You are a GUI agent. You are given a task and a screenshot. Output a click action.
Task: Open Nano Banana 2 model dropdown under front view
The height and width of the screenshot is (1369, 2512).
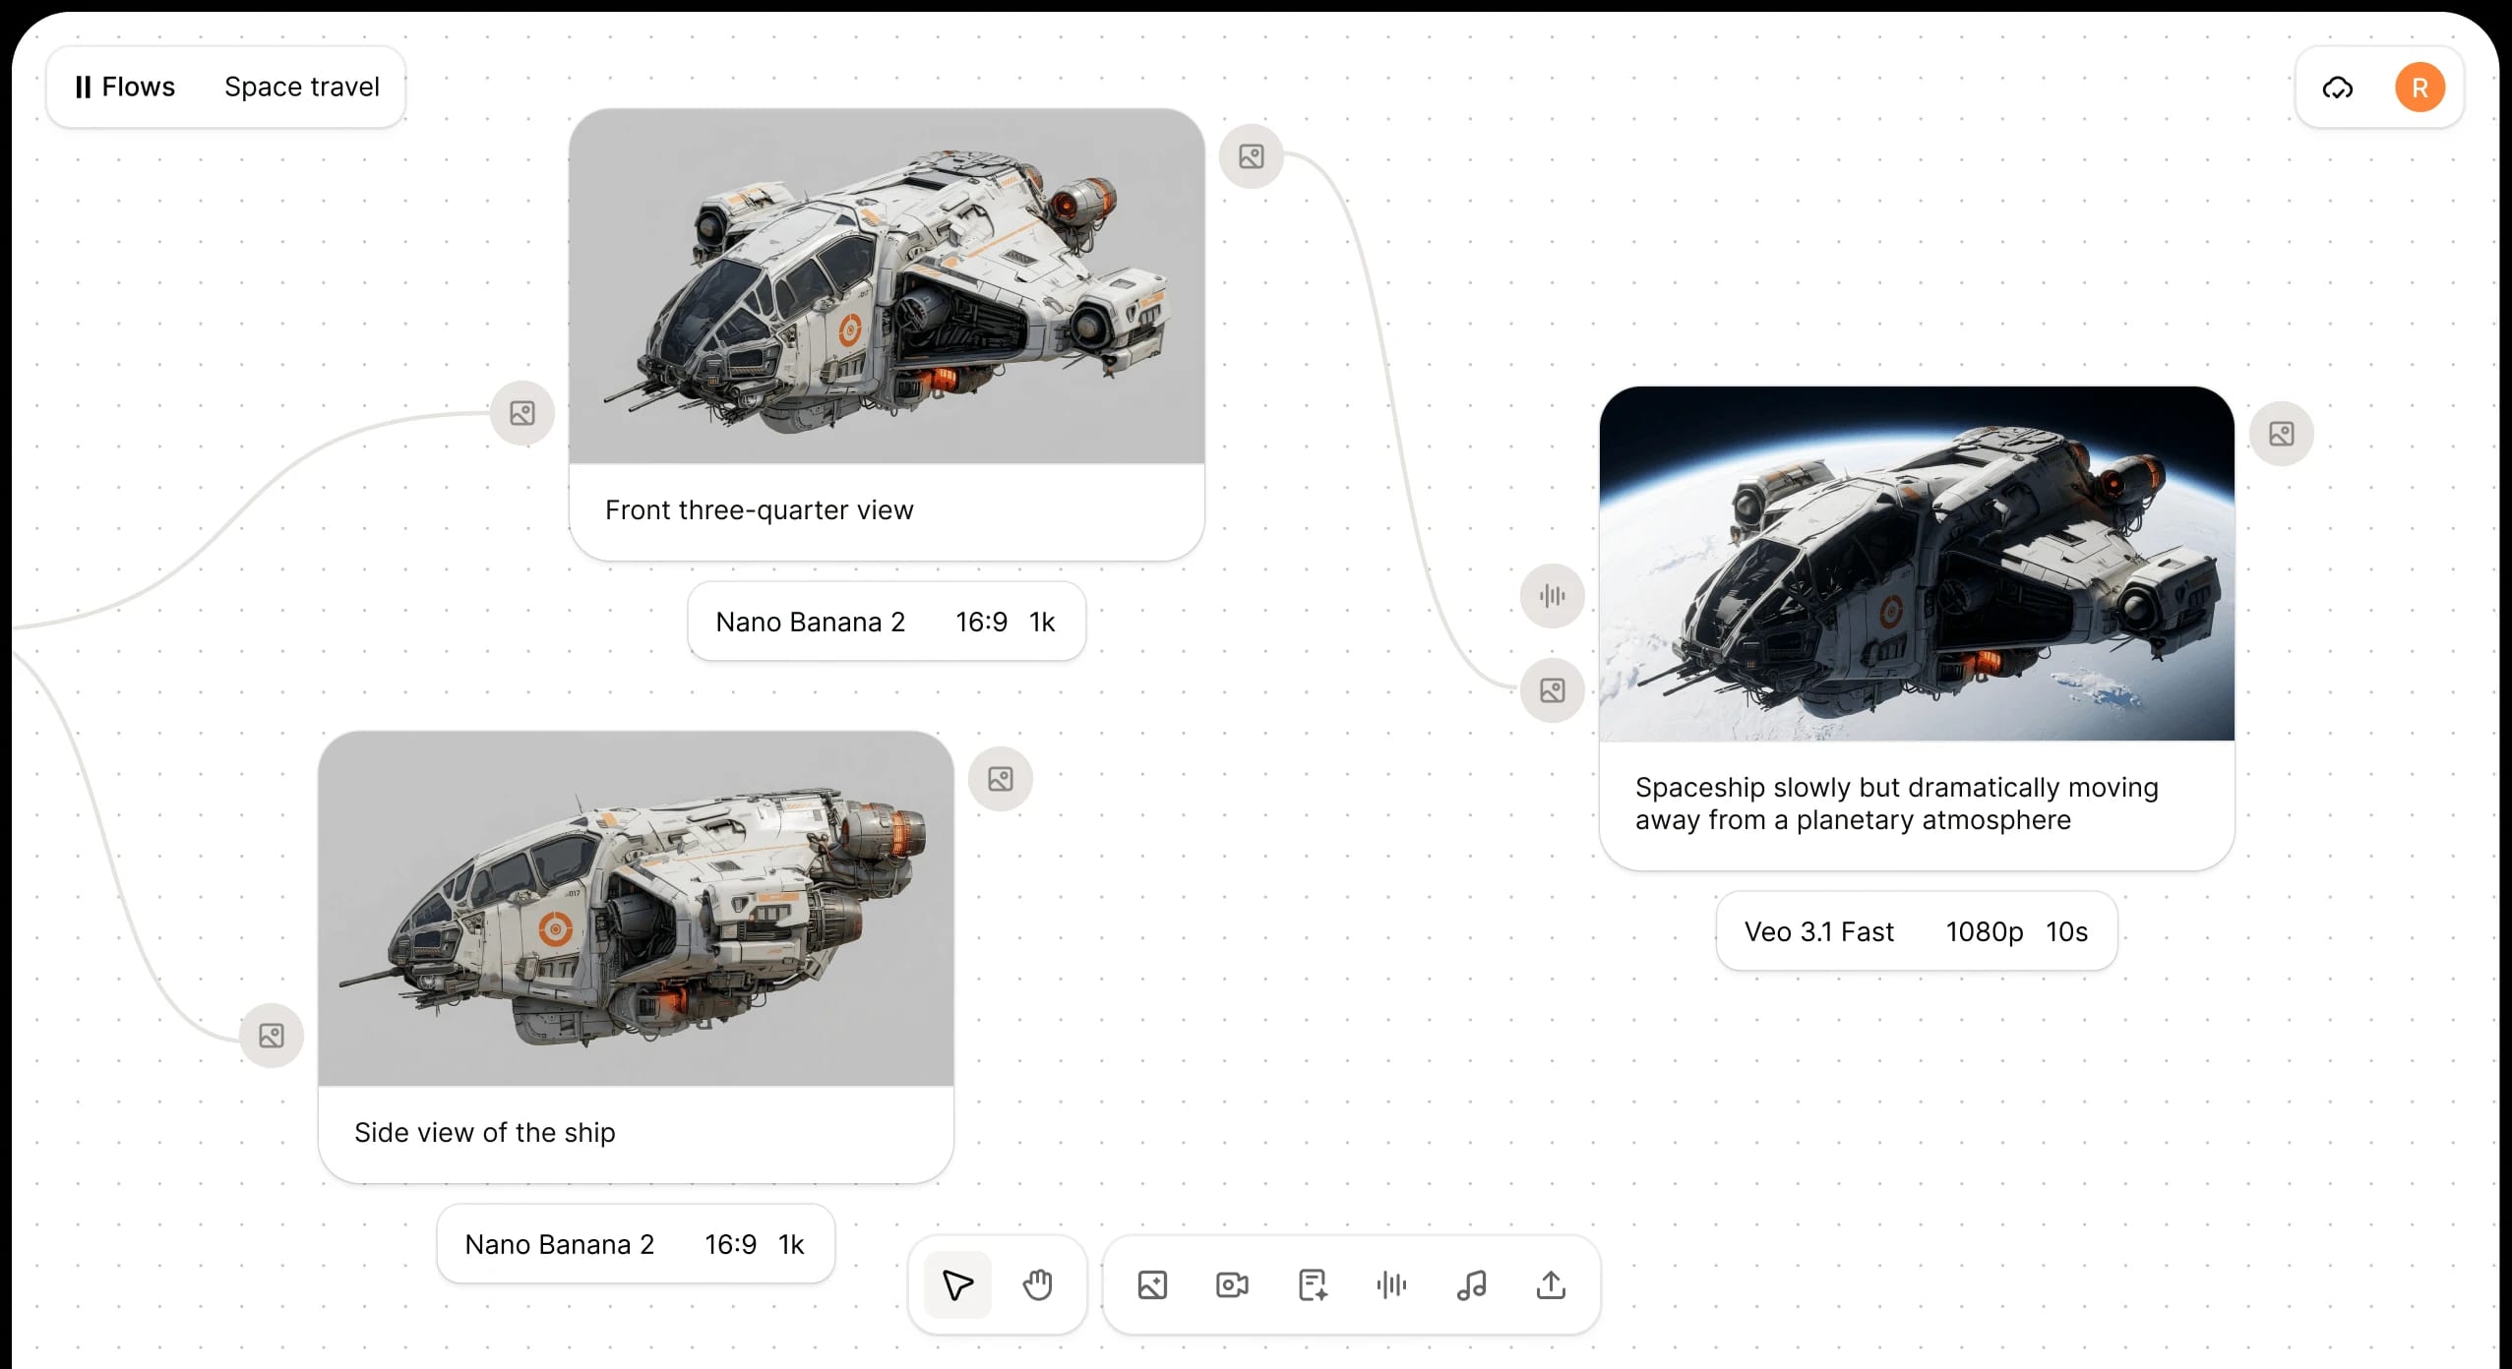810,622
